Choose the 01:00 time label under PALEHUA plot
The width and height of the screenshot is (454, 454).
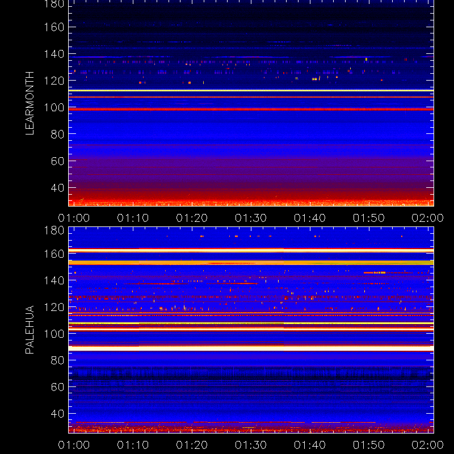(x=74, y=445)
